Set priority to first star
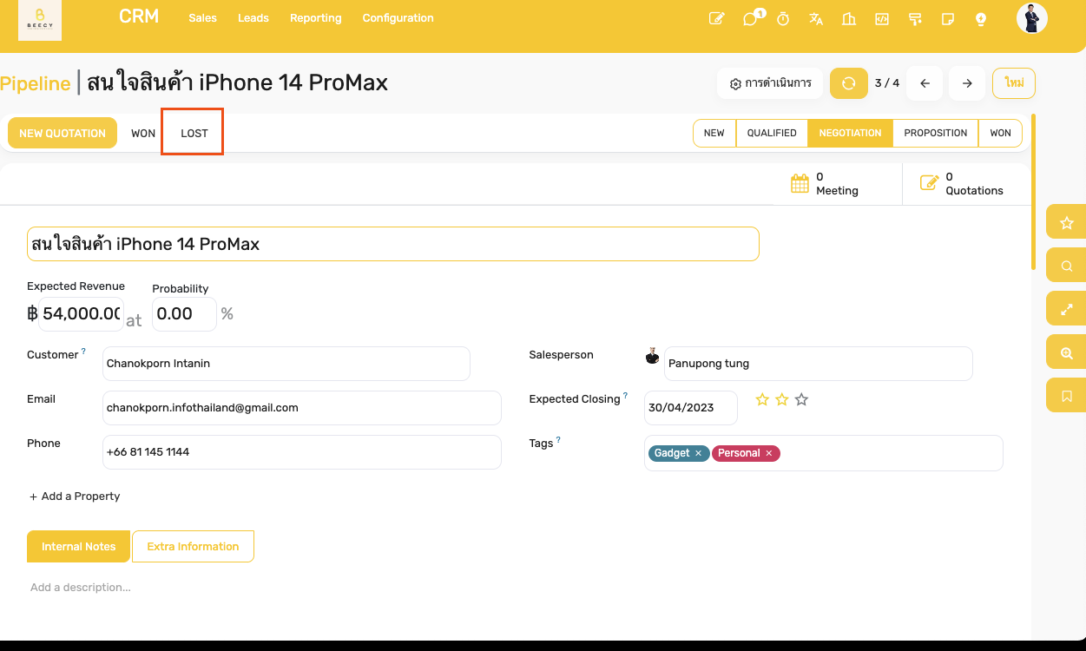Viewport: 1086px width, 651px height. (762, 399)
